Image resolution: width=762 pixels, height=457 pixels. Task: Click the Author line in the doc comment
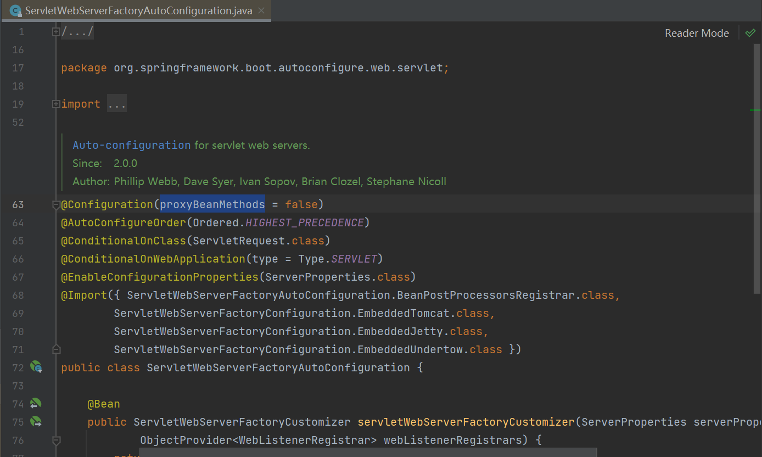[x=259, y=181]
